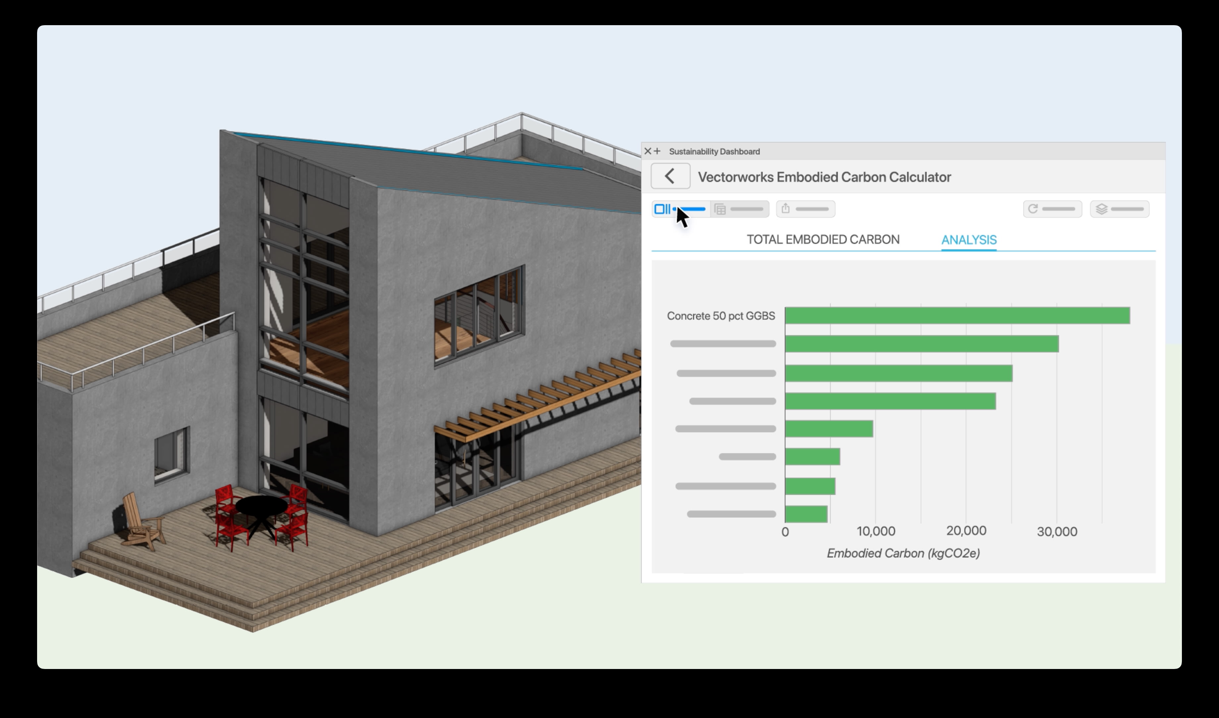This screenshot has height=718, width=1219.
Task: Click the third green bar in chart
Action: [898, 374]
